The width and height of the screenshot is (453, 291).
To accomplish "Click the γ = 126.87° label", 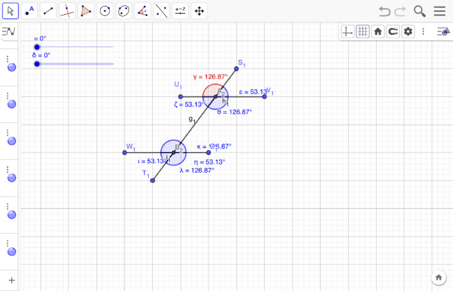I will tap(211, 77).
